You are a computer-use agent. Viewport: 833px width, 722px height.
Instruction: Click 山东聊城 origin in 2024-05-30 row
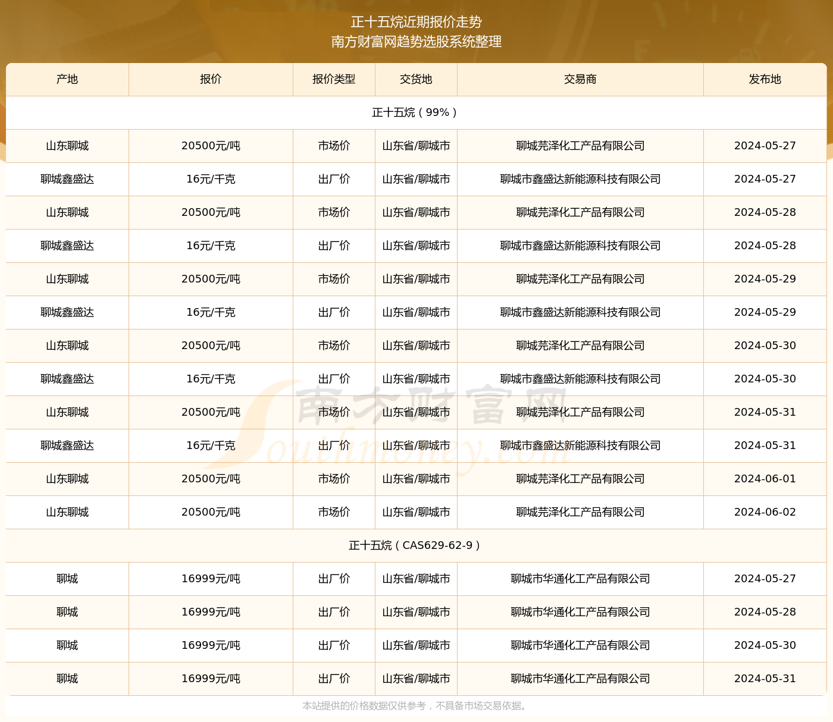point(67,346)
